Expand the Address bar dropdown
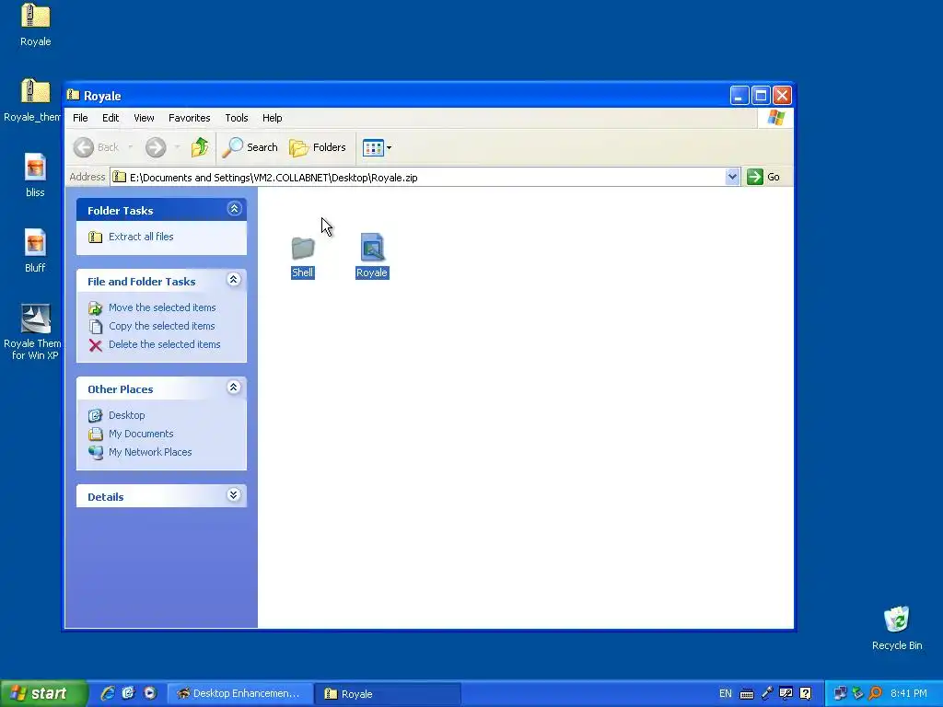This screenshot has width=943, height=707. (x=732, y=177)
